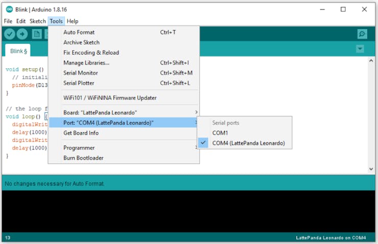Open Serial Plotter menu entry
The height and width of the screenshot is (244, 378).
[124, 83]
